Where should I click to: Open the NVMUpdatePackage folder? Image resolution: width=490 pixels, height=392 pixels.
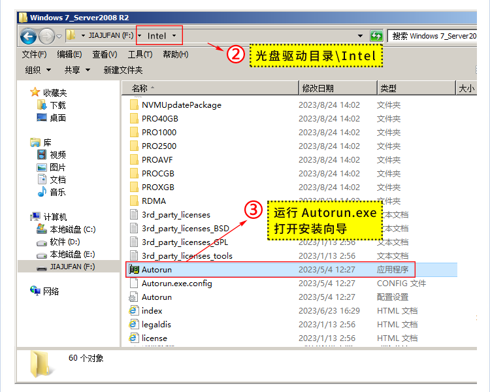coord(181,105)
